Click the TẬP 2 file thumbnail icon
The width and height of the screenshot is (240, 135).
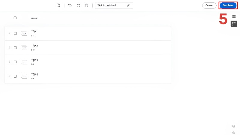tap(24, 48)
